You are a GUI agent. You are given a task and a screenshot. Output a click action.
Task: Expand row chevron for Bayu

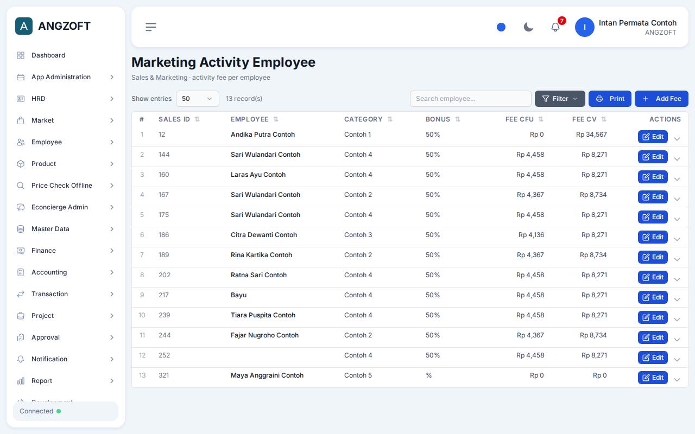pyautogui.click(x=677, y=299)
